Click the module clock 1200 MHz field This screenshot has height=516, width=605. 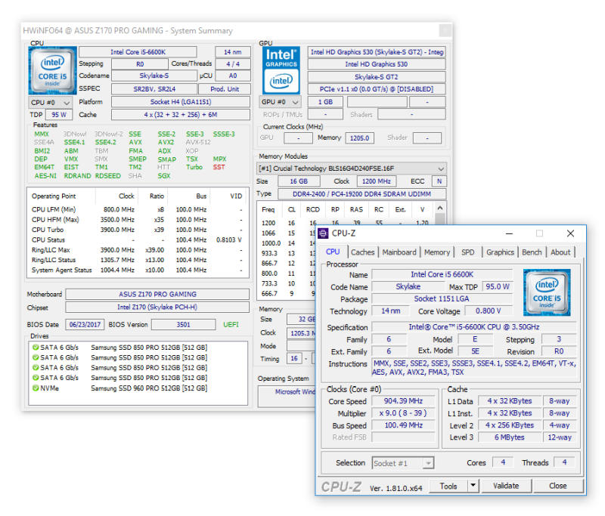[376, 181]
